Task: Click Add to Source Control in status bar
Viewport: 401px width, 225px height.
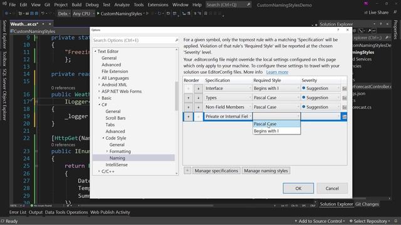Action: click(x=320, y=221)
